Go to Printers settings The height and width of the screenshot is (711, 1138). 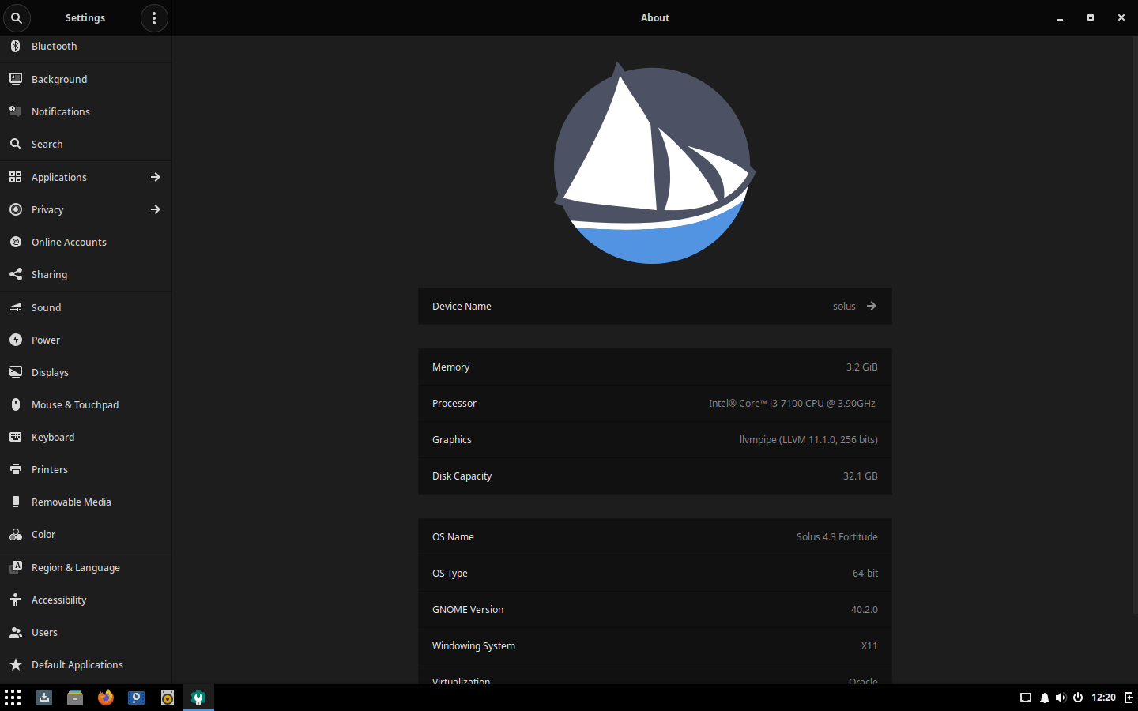[85, 469]
